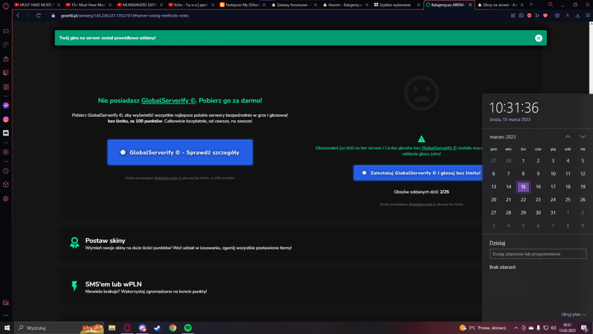Open Google Chrome from the taskbar
This screenshot has width=593, height=334.
coord(173,328)
